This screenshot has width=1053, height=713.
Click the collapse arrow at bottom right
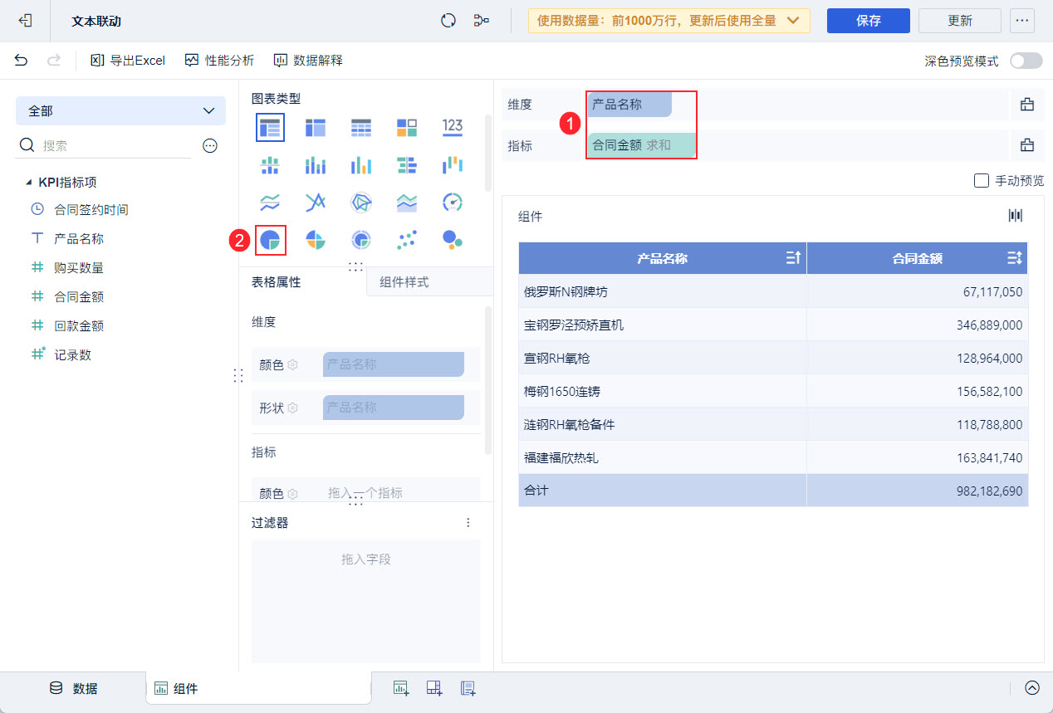tap(1032, 688)
